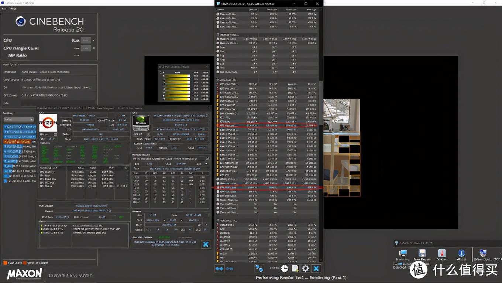Image resolution: width=502 pixels, height=283 pixels.
Task: Toggle the CPU test checkbox in Cinebench
Action: 94,40
